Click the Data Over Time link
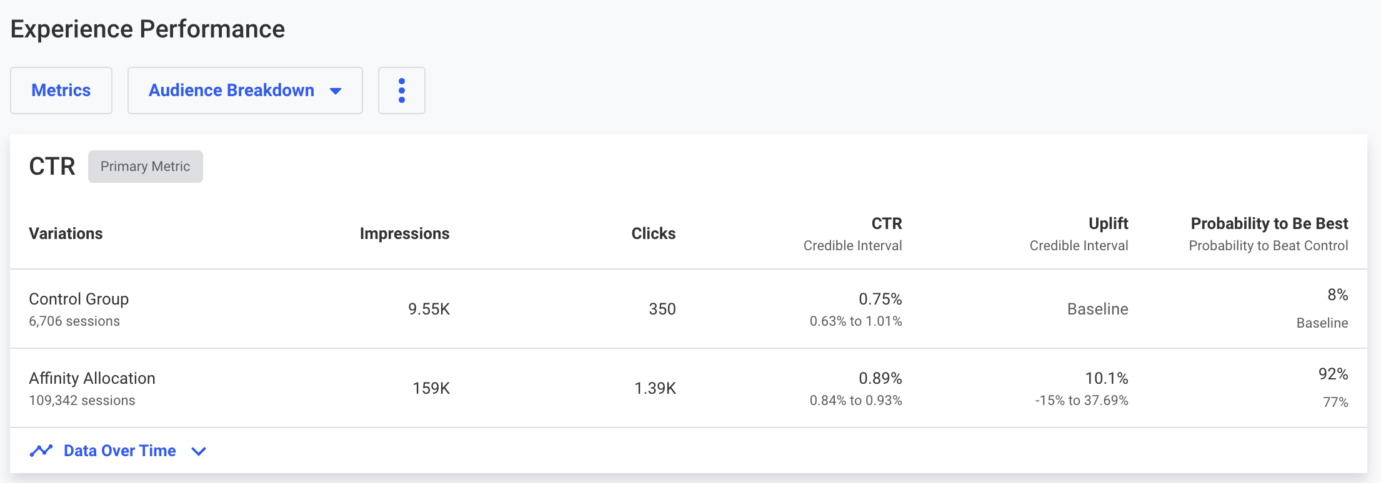This screenshot has width=1381, height=483. 119,450
